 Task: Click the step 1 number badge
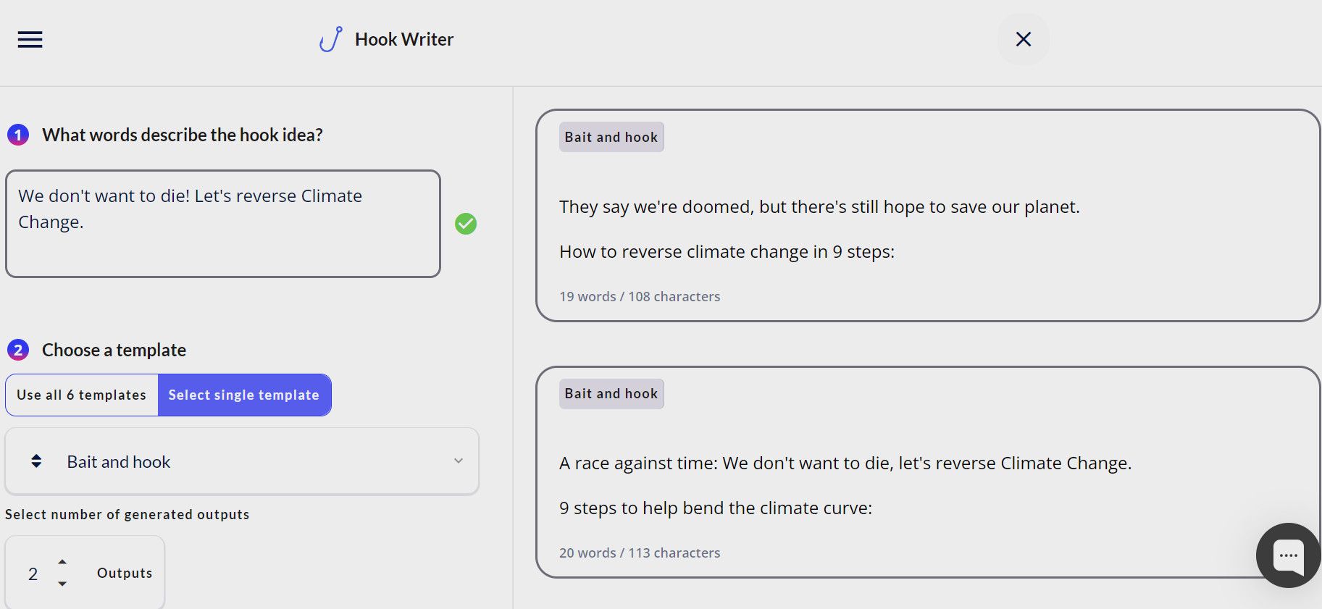point(18,135)
